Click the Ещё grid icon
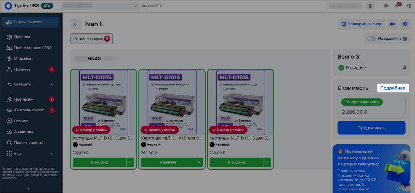Viewport: 415px width, 193px height. pyautogui.click(x=9, y=153)
